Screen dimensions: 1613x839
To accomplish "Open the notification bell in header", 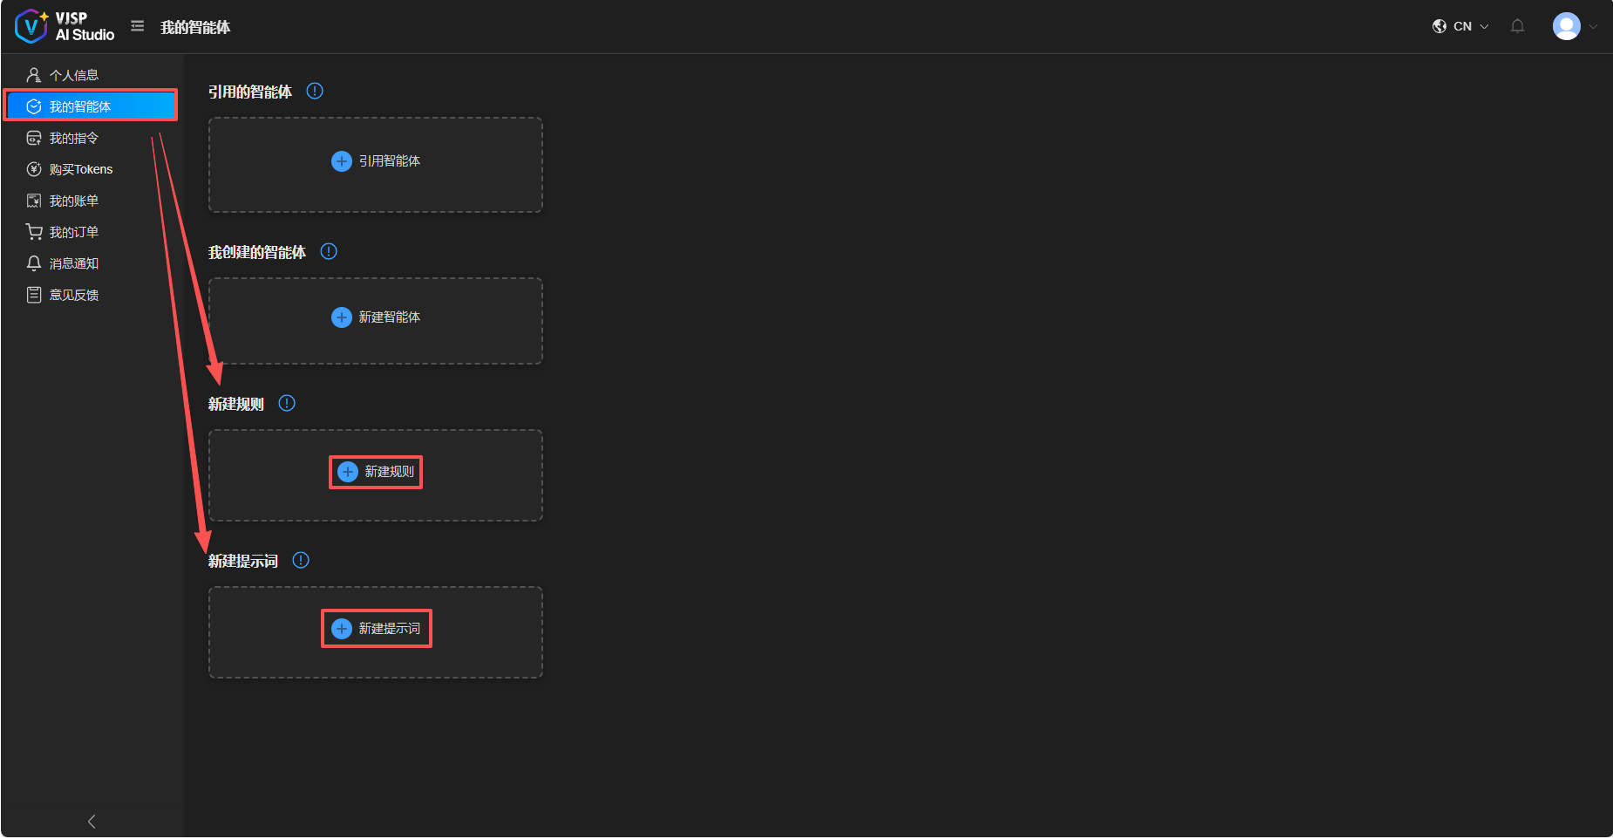I will pos(1517,26).
